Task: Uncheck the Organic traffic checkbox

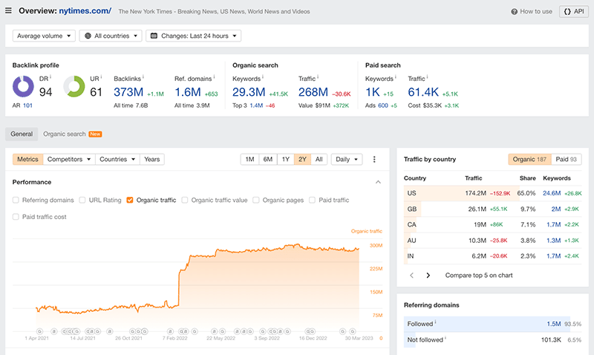Action: point(129,200)
